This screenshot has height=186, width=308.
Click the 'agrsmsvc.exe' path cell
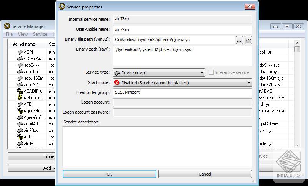[272, 111]
